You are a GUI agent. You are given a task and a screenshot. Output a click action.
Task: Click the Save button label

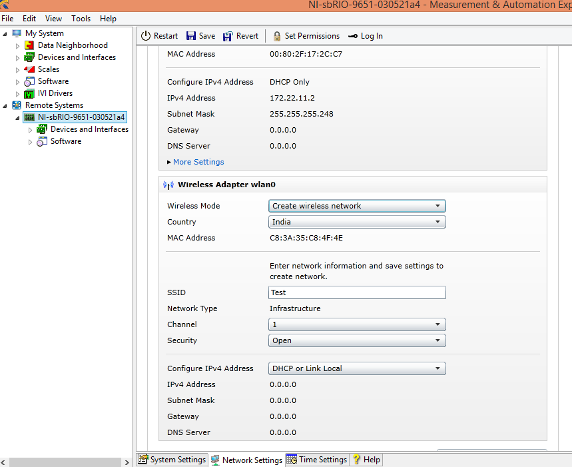point(207,36)
